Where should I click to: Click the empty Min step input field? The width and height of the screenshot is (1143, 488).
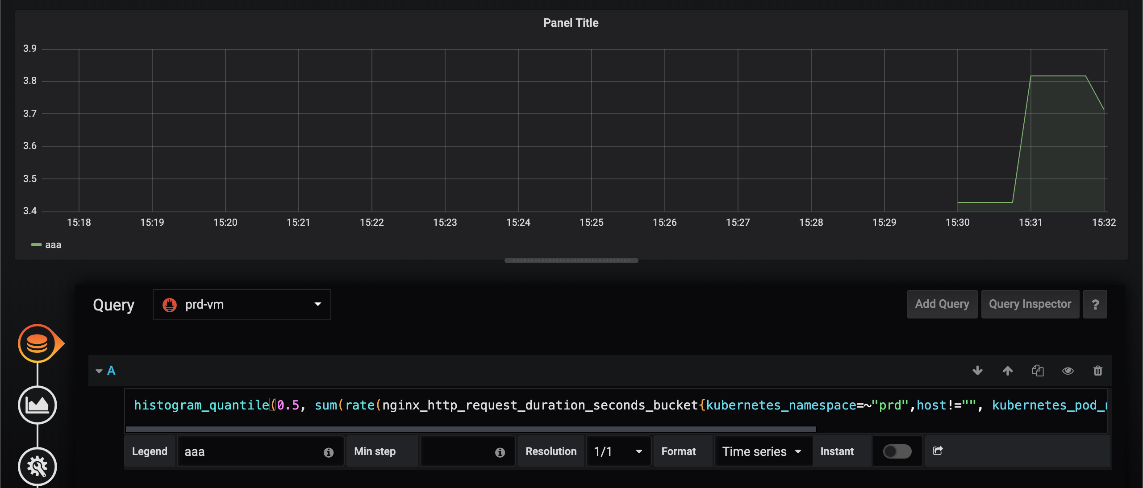coord(467,451)
